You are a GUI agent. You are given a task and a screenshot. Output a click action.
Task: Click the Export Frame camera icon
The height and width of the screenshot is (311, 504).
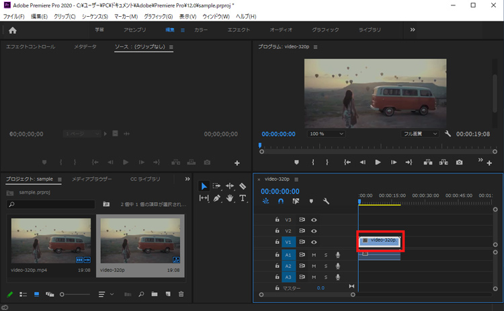(460, 162)
